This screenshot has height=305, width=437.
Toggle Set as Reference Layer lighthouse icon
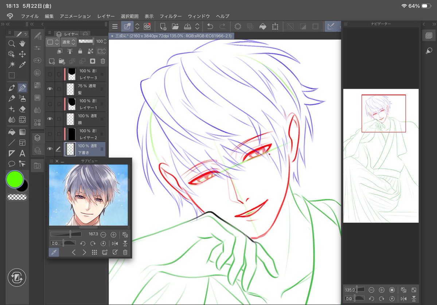pos(70,51)
